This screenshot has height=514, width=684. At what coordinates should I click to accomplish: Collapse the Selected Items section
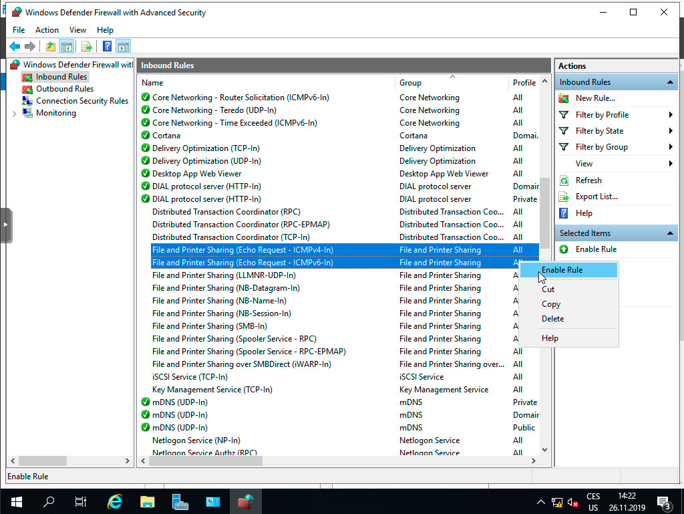(671, 233)
